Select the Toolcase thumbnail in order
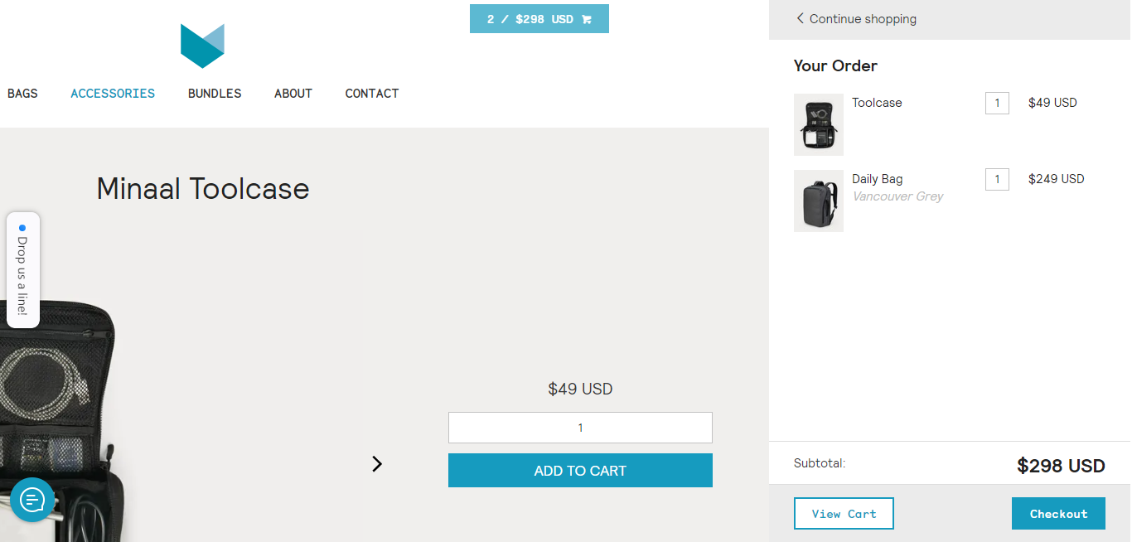This screenshot has height=542, width=1132. coord(818,124)
